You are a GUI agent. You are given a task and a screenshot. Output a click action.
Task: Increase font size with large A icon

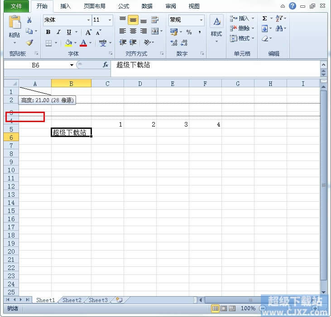click(x=88, y=32)
